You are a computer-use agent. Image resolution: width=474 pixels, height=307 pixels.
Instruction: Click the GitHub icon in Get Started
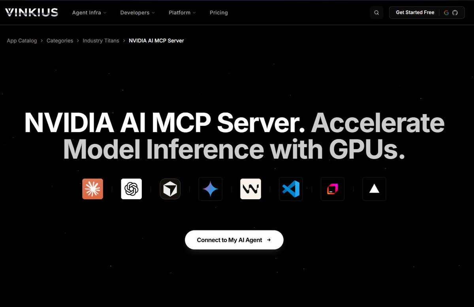coord(455,13)
